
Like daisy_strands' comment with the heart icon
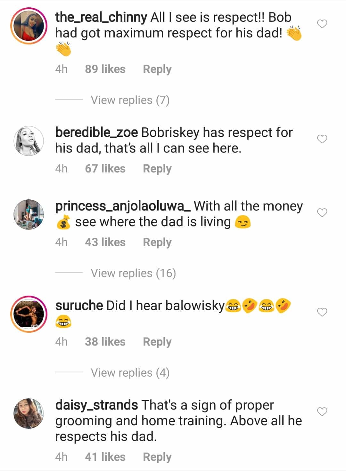click(322, 412)
